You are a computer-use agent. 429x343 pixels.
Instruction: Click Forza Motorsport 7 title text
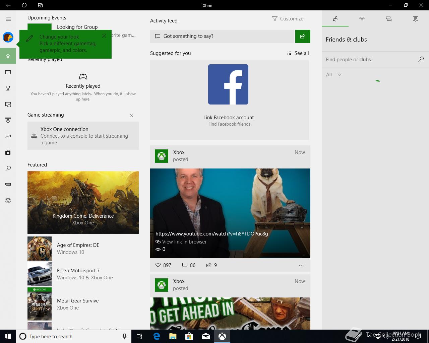point(78,271)
